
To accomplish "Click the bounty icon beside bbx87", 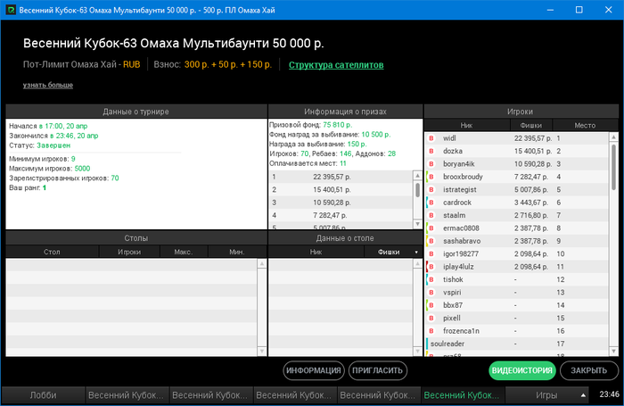I will pos(431,305).
